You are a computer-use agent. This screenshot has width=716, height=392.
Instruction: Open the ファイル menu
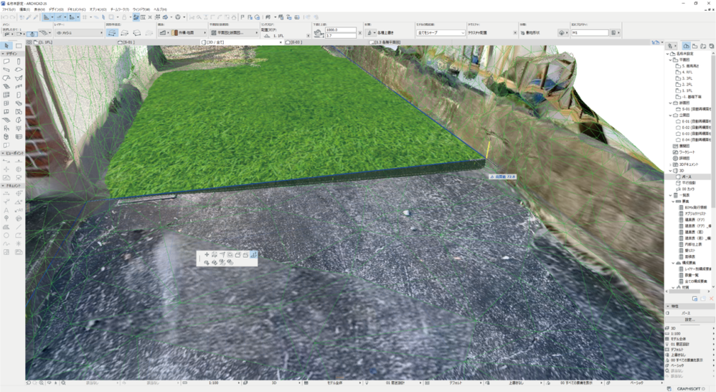8,9
